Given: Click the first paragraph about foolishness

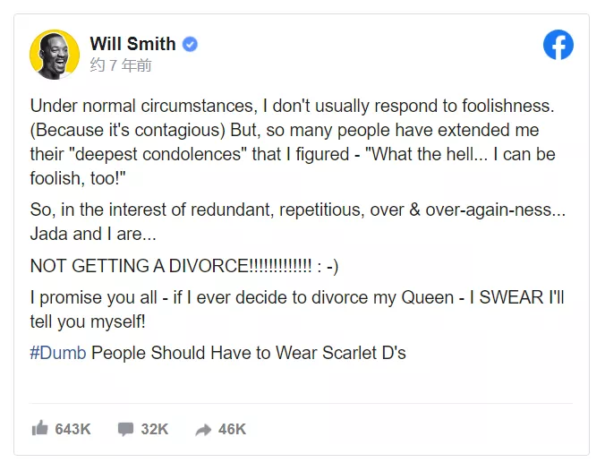Looking at the screenshot, I should 293,142.
